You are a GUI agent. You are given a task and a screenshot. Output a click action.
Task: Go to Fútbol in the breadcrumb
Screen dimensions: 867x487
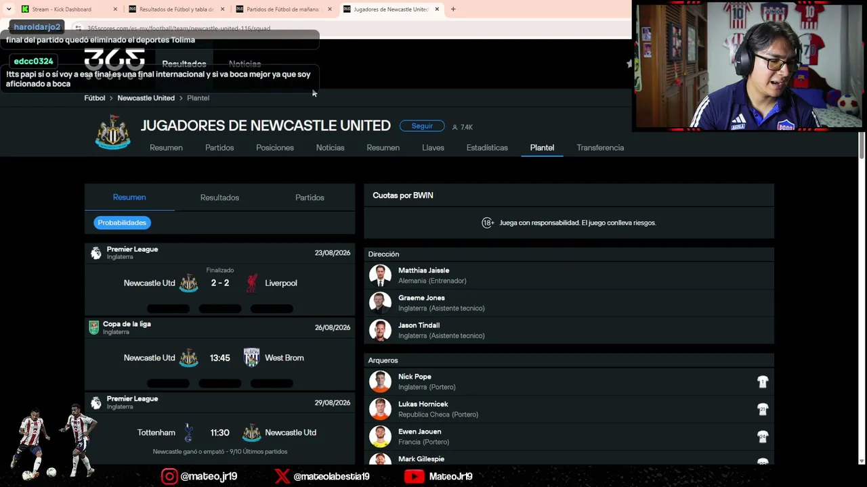[x=95, y=98]
